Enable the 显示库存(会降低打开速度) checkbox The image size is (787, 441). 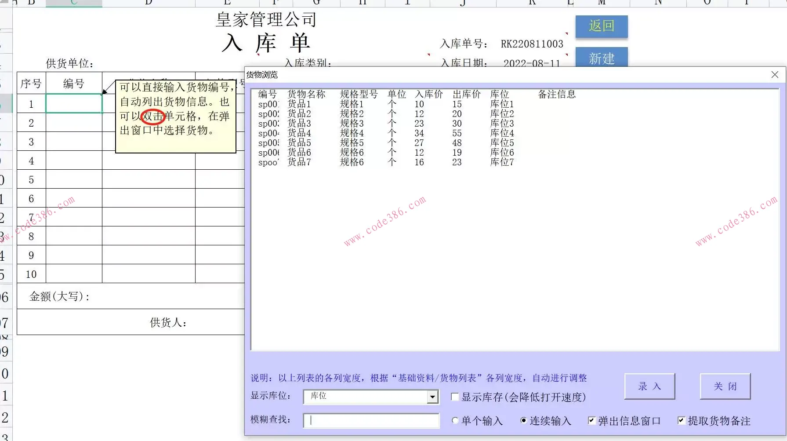coord(455,396)
